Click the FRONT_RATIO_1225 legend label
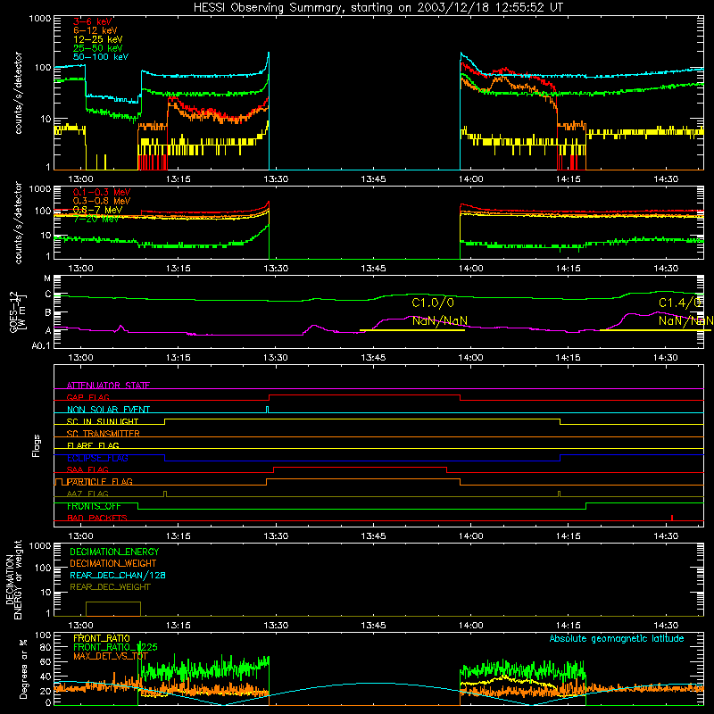Screen dimensions: 714x714 115,647
